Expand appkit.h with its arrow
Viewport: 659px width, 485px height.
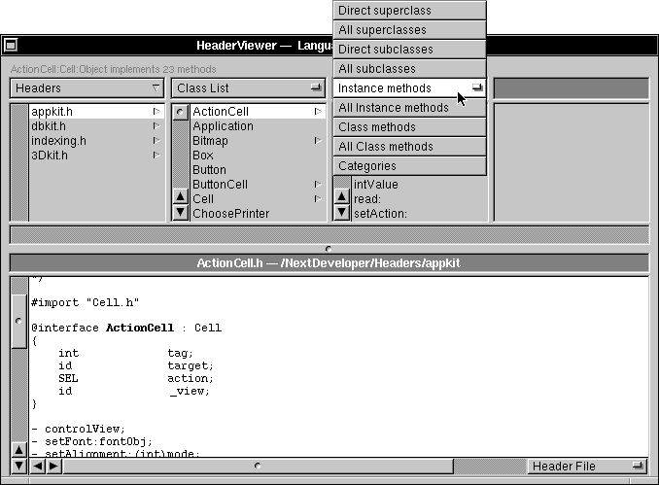156,112
